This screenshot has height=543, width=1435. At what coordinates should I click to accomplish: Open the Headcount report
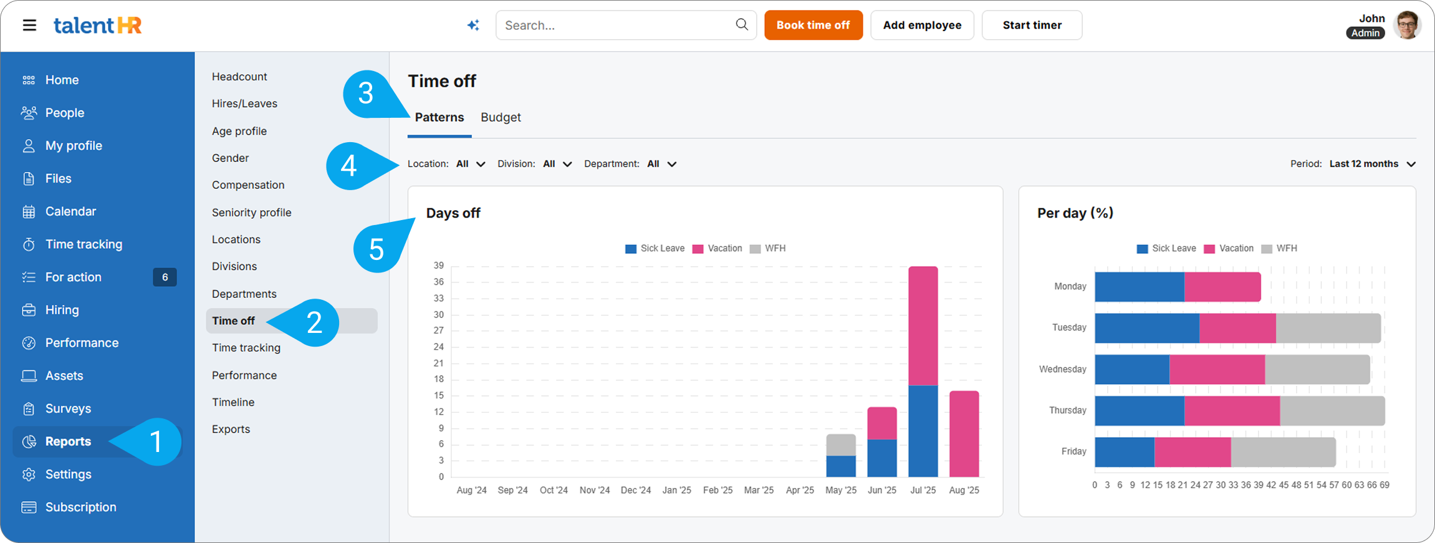[239, 77]
